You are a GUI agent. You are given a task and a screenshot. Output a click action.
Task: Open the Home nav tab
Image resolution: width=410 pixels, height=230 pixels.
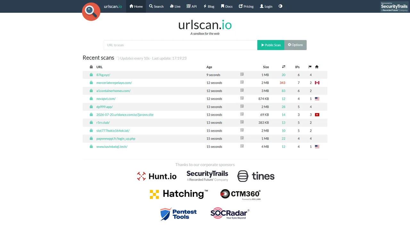point(136,6)
